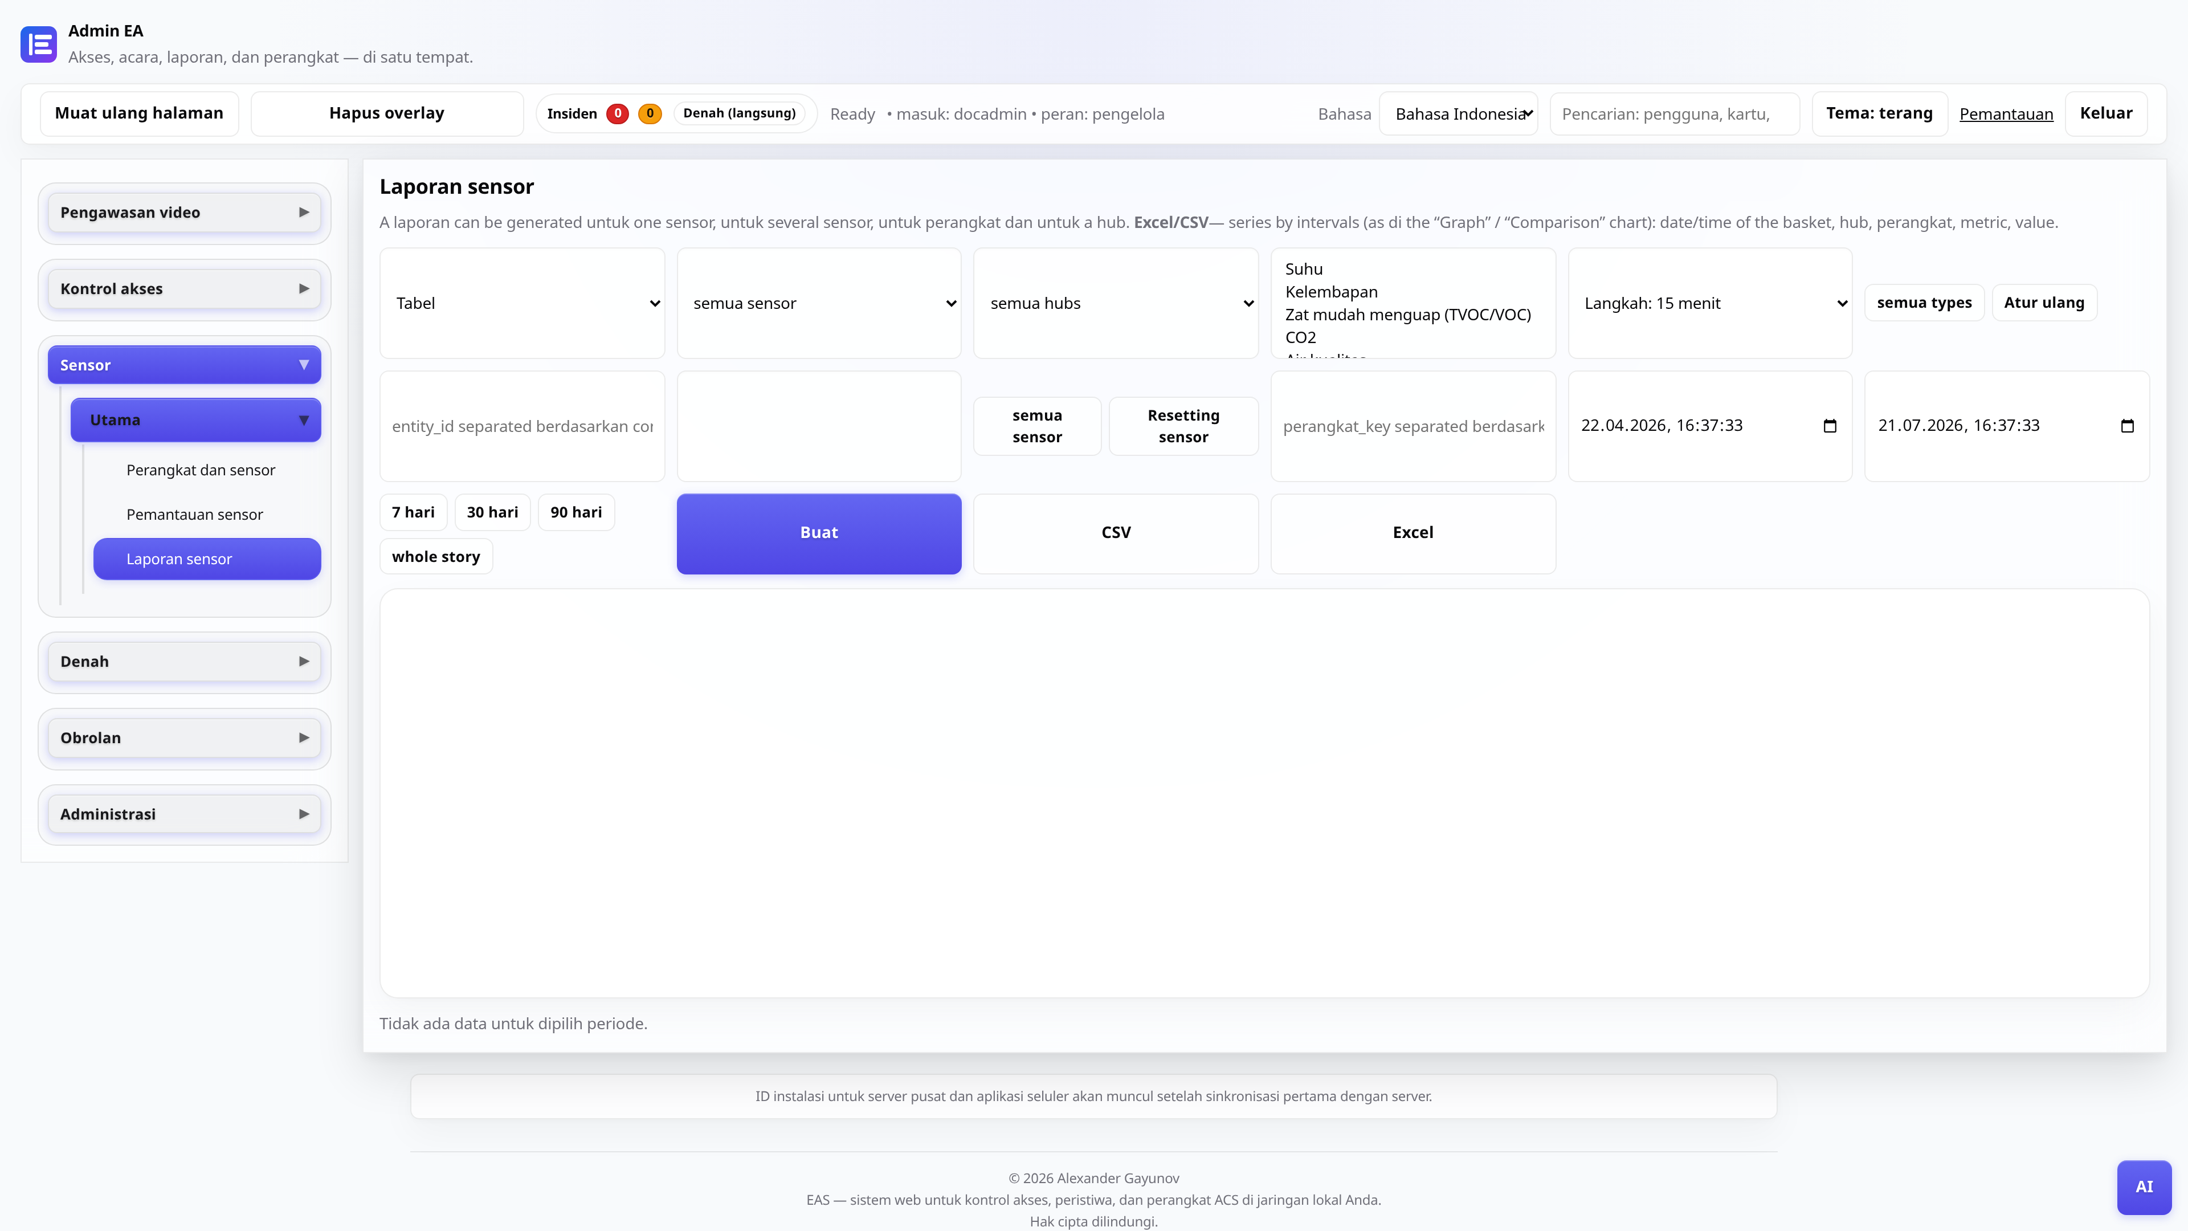Select Kelembapan in the metrics list
Screen dimensions: 2188x1231
tap(1331, 291)
